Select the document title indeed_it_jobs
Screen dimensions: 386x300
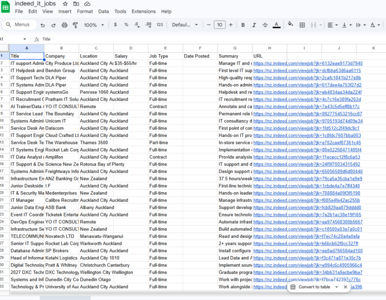click(x=35, y=4)
